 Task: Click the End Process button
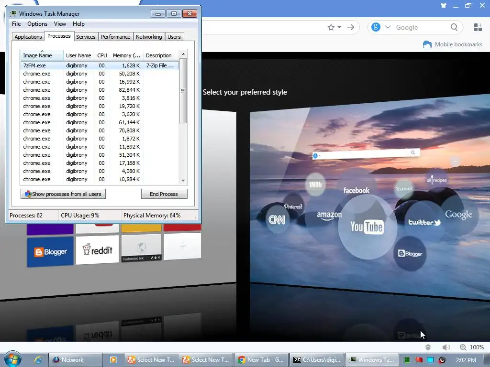164,194
